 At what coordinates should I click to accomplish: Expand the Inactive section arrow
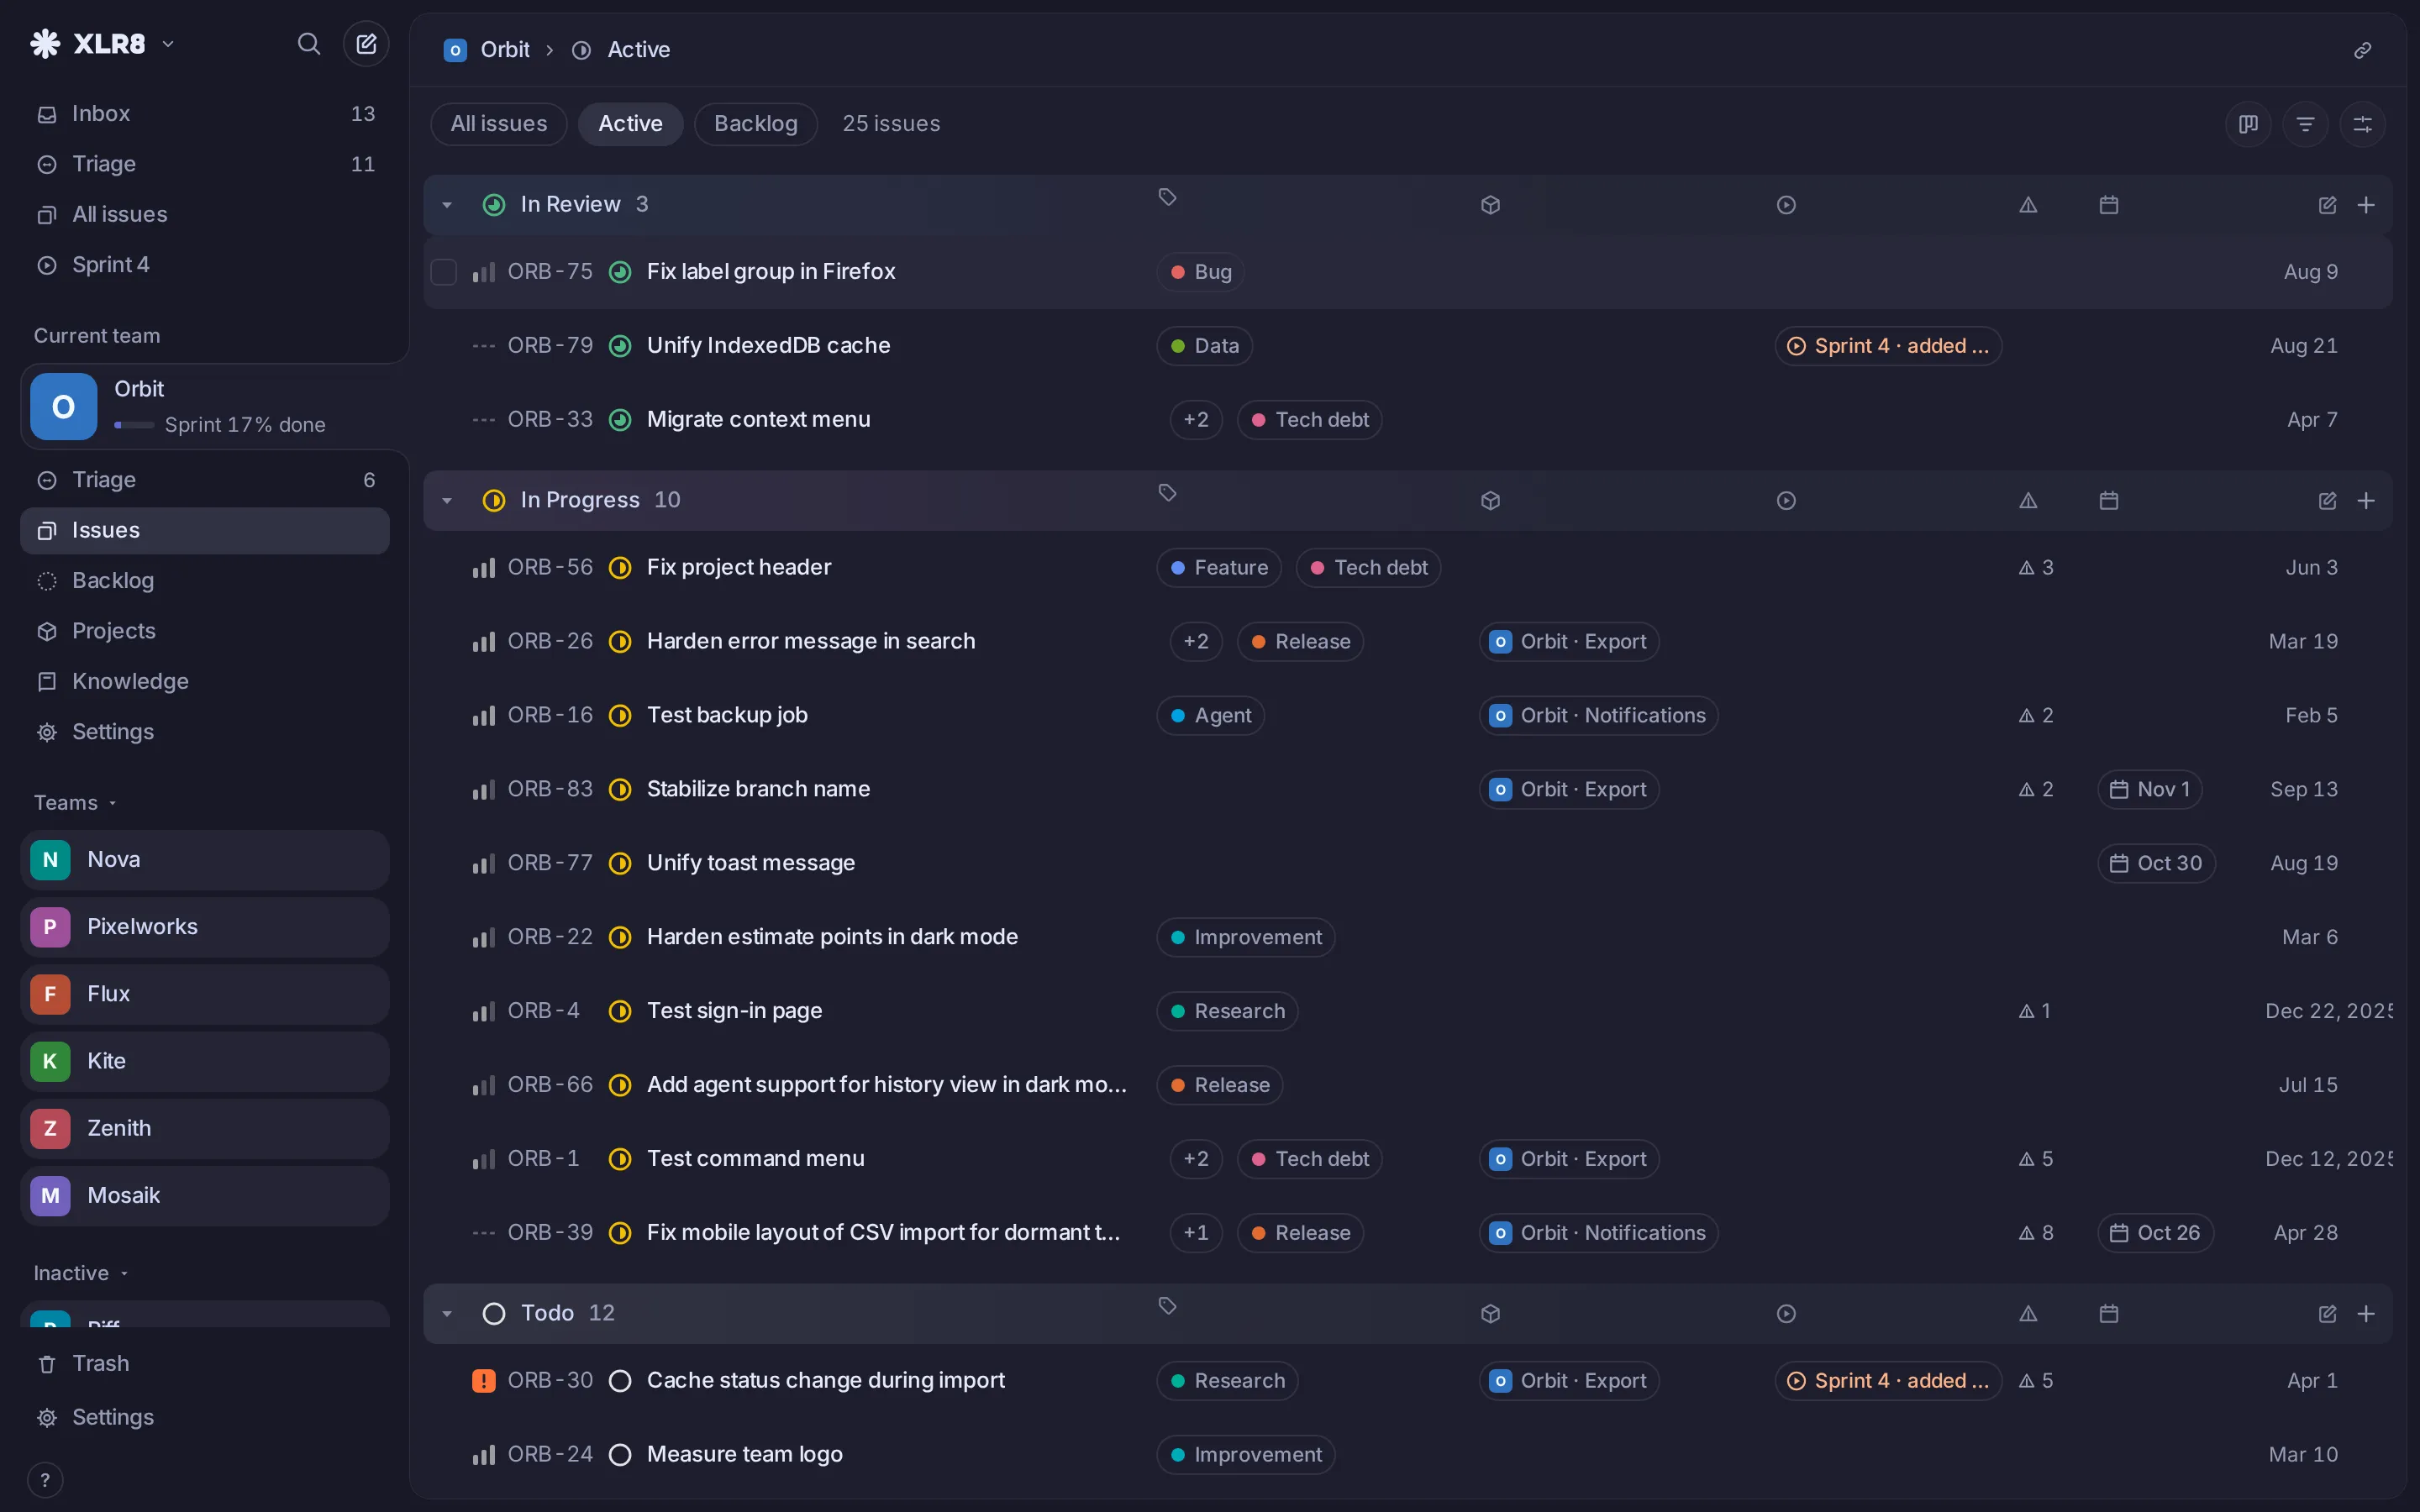[x=125, y=1274]
